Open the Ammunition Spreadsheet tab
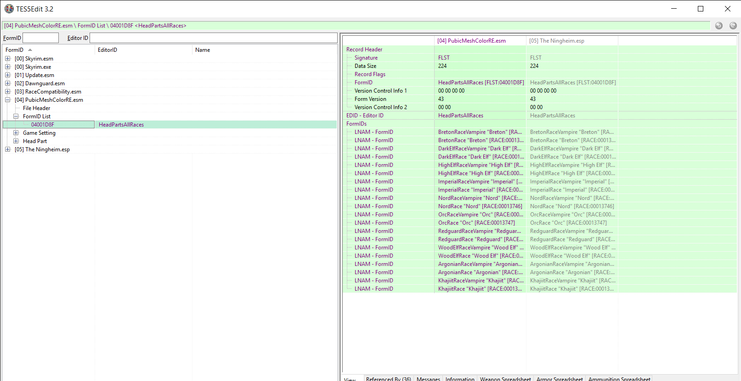This screenshot has width=741, height=381. coord(619,378)
